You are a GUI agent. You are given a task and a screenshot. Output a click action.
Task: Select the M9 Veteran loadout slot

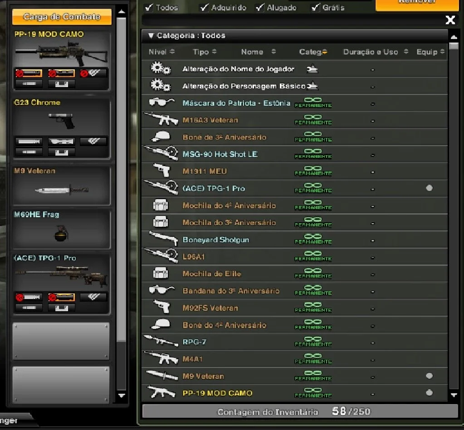[x=61, y=186]
